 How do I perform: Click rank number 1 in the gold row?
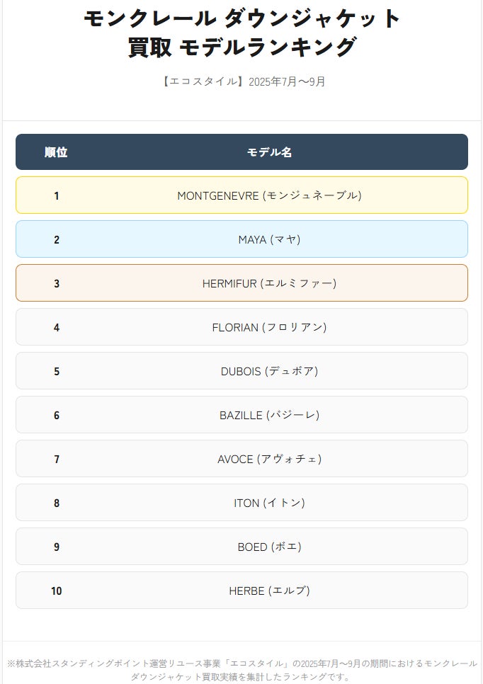coord(56,196)
